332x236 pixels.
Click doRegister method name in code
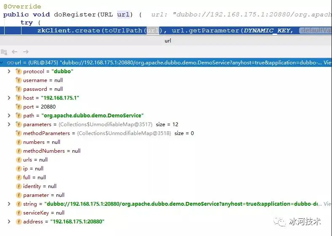click(75, 14)
